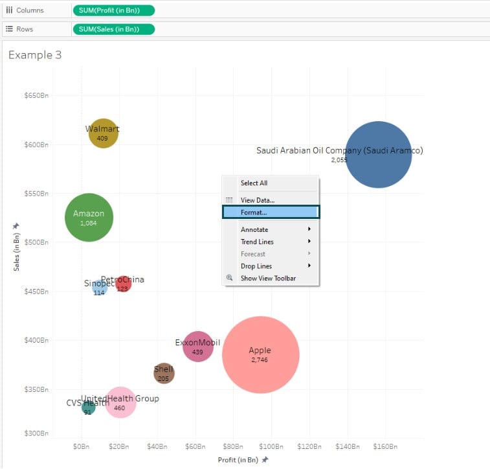490x469 pixels.
Task: Click the pin icon on Sales axis
Action: pyautogui.click(x=16, y=226)
